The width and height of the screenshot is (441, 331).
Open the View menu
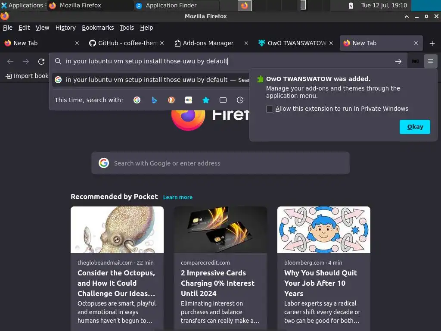[x=42, y=28]
